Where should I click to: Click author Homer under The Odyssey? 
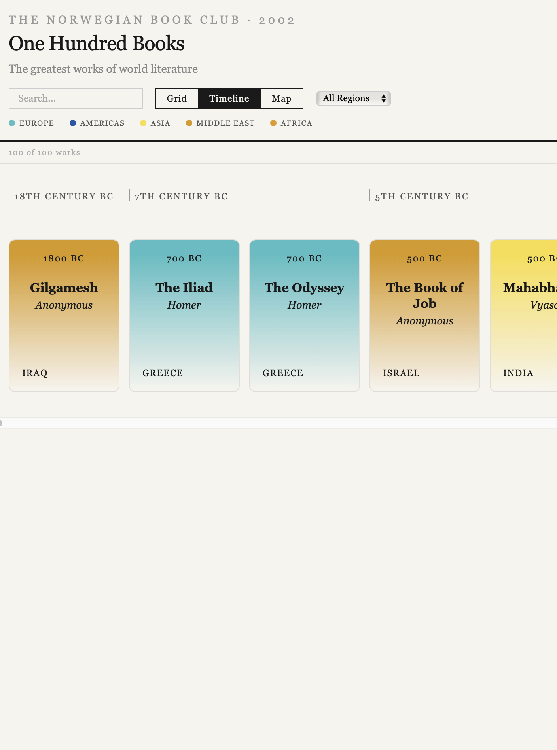[x=305, y=305]
